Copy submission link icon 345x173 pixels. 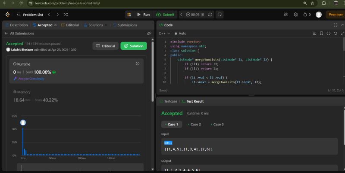(x=149, y=33)
